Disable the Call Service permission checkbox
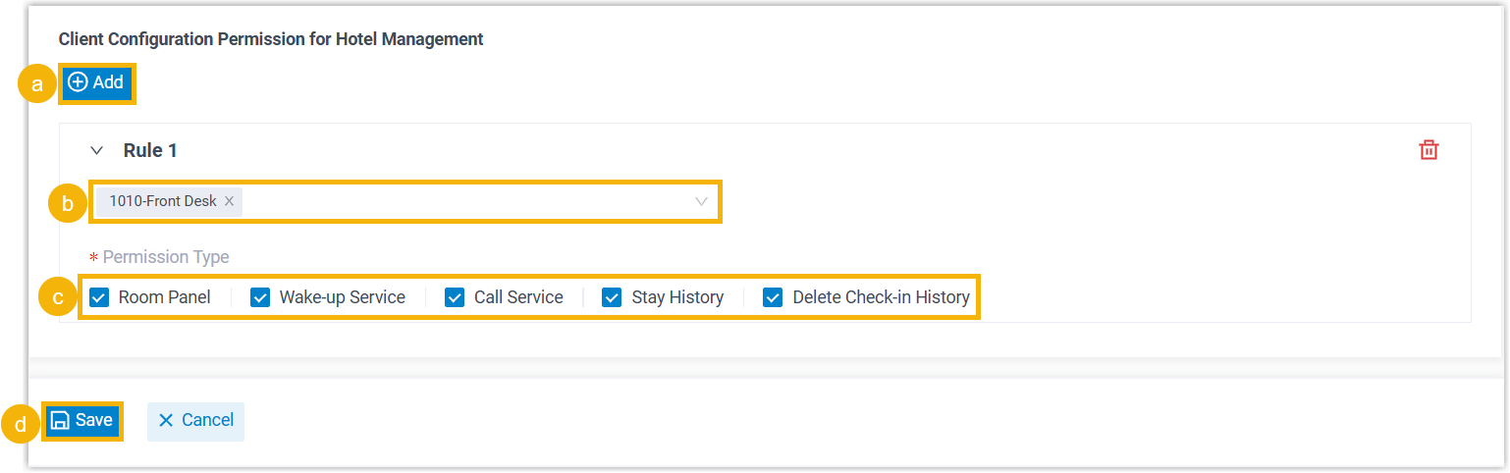 (455, 297)
